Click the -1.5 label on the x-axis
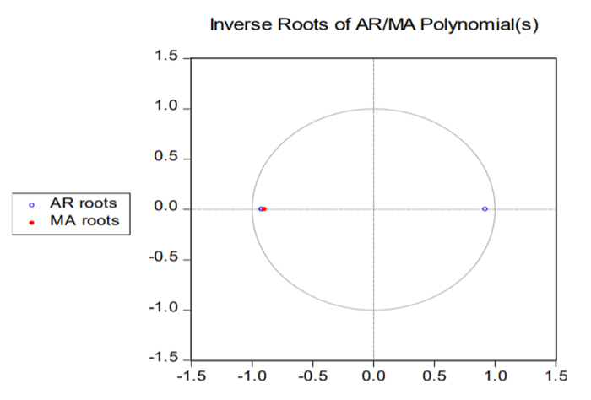Viewport: 591px width, 400px height. pyautogui.click(x=191, y=374)
